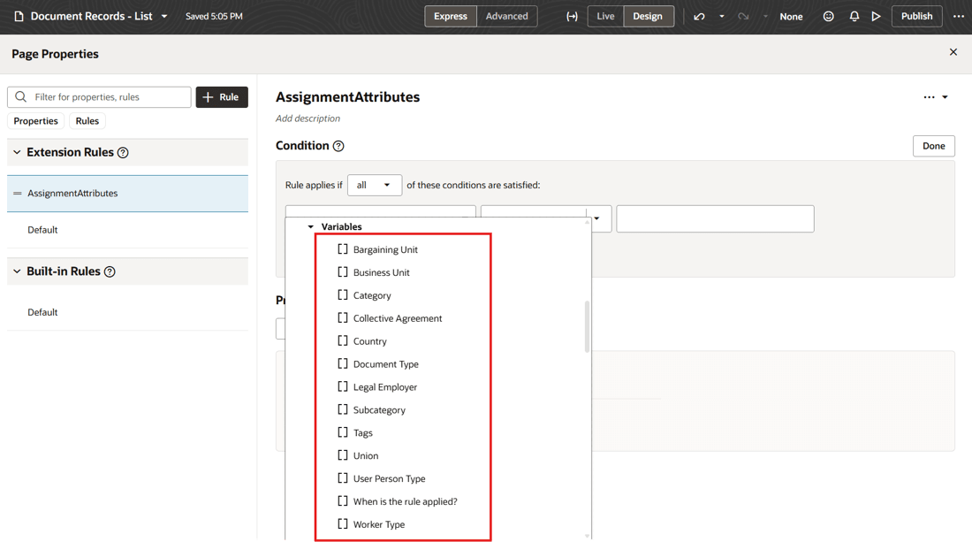
Task: Click the help icon next to Extension Rules
Action: click(123, 153)
